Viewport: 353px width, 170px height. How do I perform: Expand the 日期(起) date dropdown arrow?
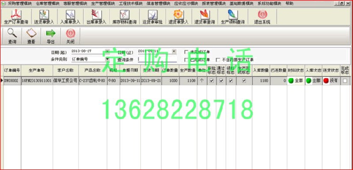[x=107, y=51]
